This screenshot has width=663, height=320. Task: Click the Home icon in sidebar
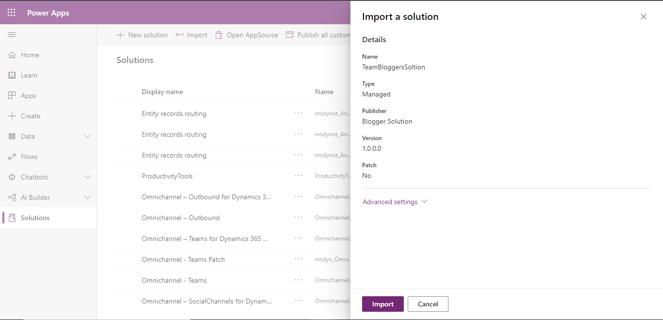12,55
